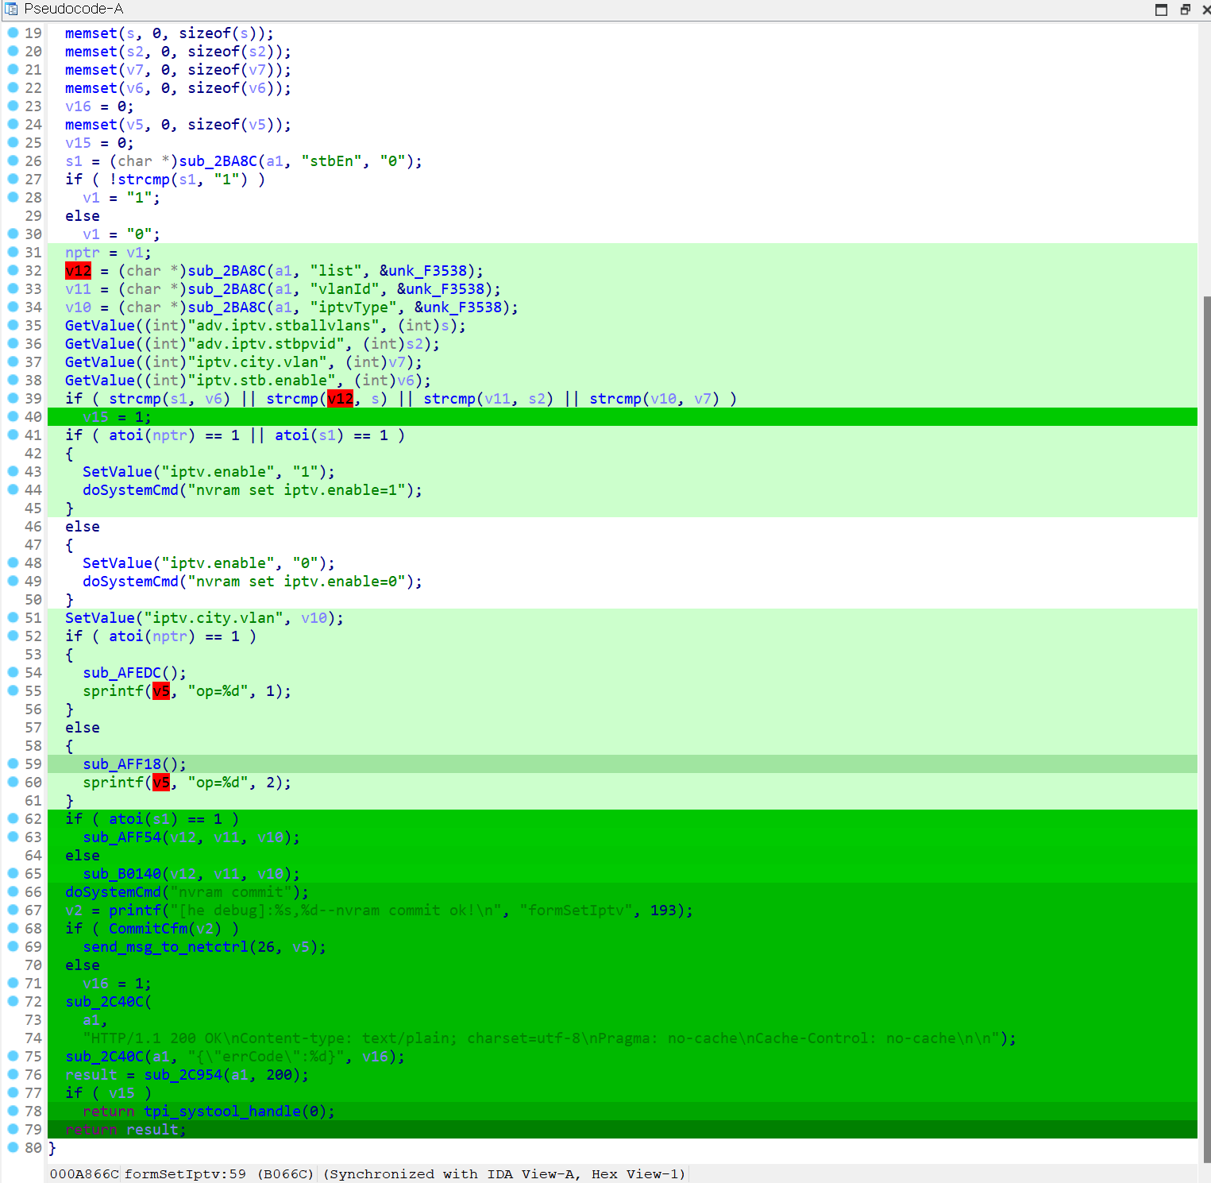This screenshot has width=1211, height=1183.
Task: Click the Synchronized with IDA View-A status
Action: (x=504, y=1174)
